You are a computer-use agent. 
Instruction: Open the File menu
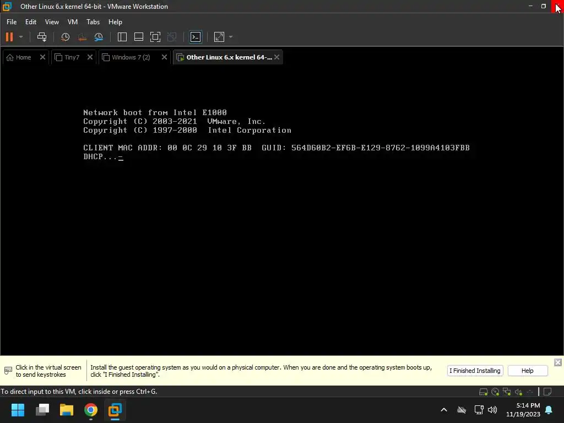click(12, 22)
